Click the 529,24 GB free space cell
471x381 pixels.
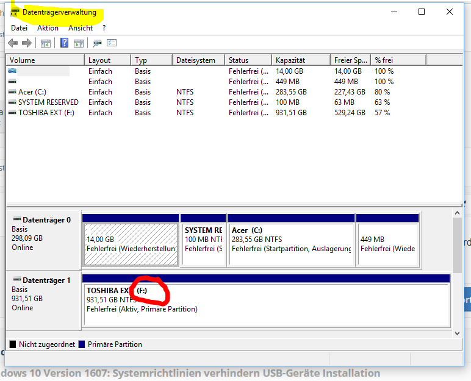(x=350, y=113)
